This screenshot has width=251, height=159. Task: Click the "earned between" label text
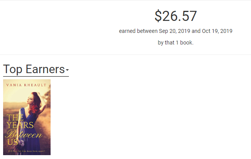click(139, 31)
